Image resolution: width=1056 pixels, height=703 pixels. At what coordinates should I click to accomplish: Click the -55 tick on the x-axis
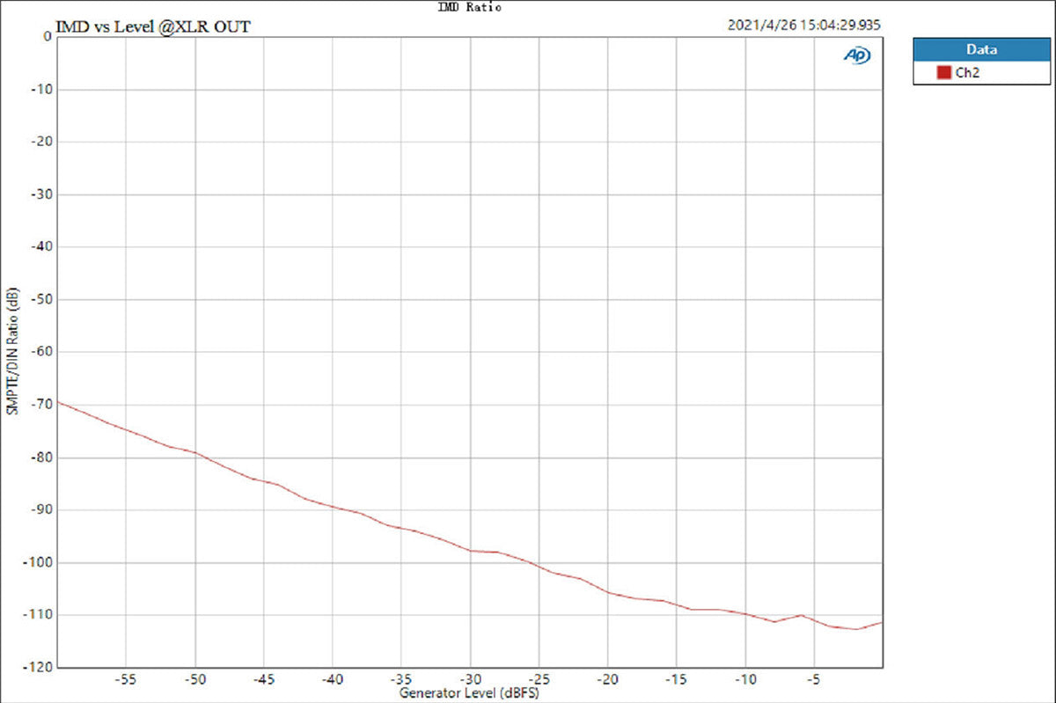click(126, 679)
